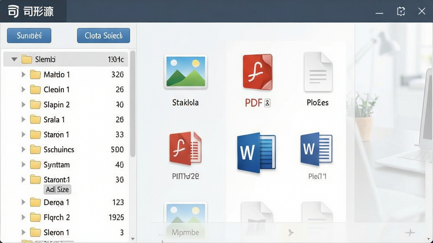Collapse the Slemlɔ root folder
Viewport: 433px width, 243px height.
click(x=14, y=59)
